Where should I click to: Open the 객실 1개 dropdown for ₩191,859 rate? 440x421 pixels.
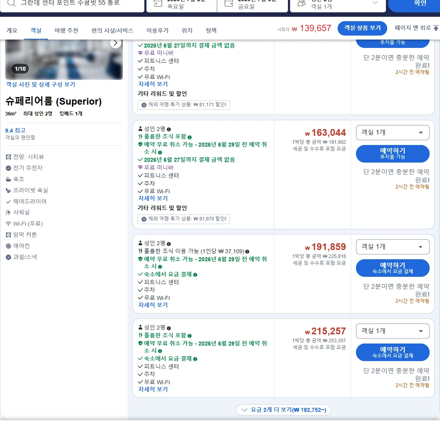[x=392, y=247]
